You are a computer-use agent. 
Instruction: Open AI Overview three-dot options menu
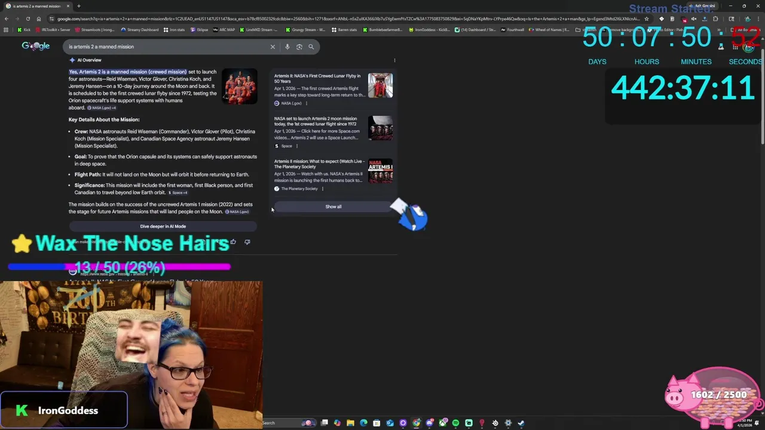tap(394, 60)
